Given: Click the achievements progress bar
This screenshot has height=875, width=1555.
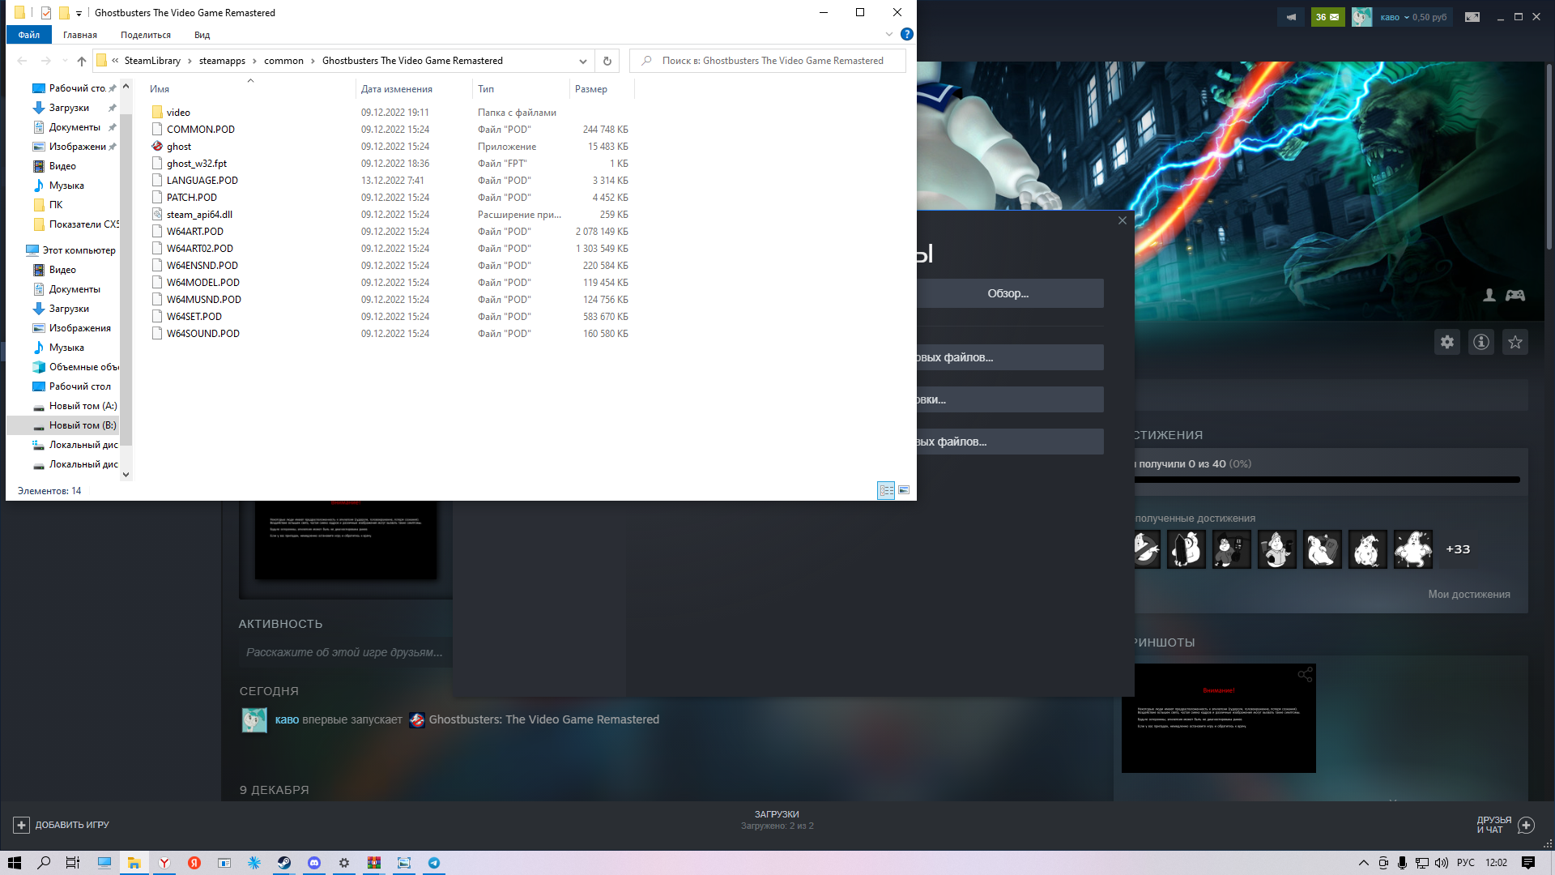Looking at the screenshot, I should click(x=1327, y=480).
